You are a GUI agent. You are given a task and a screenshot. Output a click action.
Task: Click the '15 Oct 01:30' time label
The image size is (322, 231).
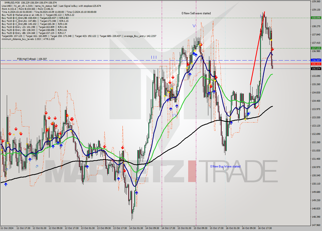184,228
